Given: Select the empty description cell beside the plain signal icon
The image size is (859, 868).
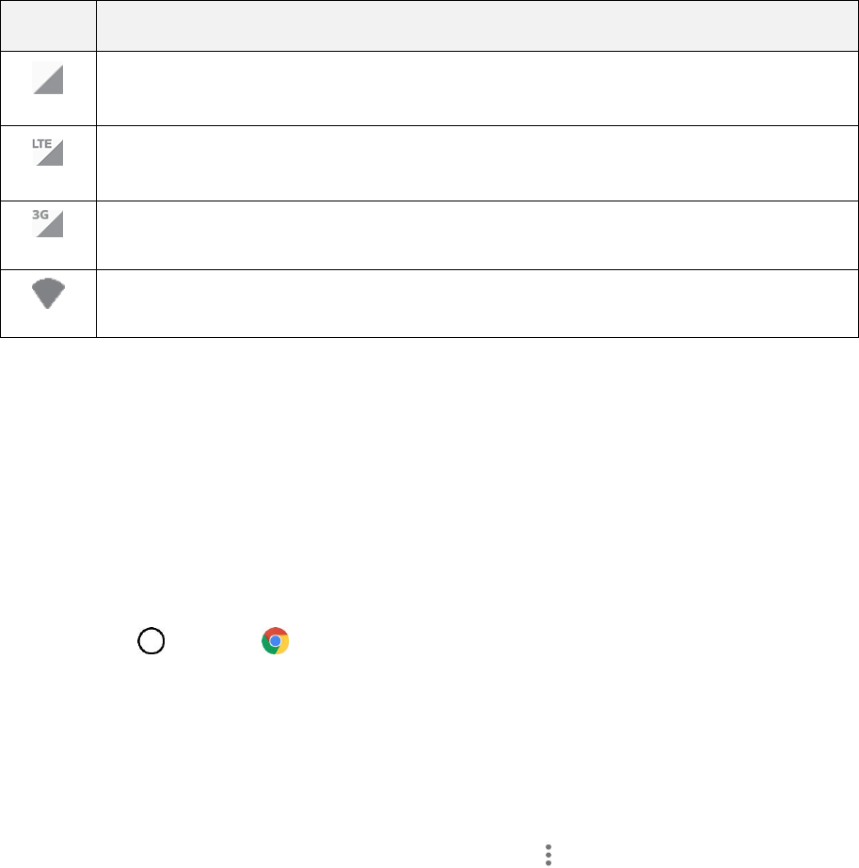Looking at the screenshot, I should tap(477, 88).
